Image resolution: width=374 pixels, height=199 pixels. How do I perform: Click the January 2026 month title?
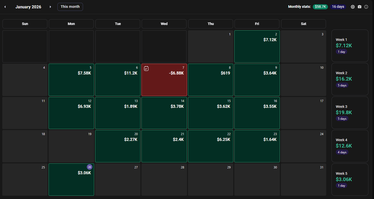28,7
